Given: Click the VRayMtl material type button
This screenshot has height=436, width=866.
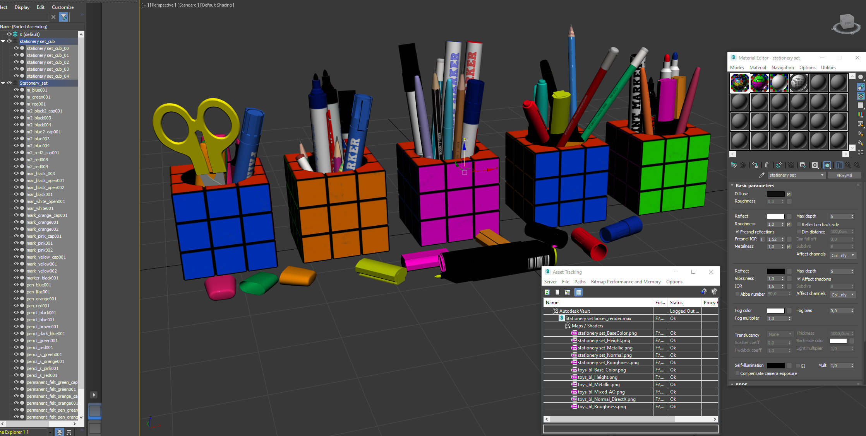Looking at the screenshot, I should click(x=844, y=175).
